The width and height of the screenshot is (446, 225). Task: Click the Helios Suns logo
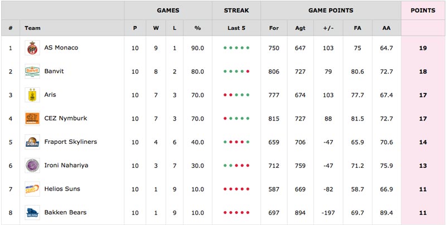[32, 189]
